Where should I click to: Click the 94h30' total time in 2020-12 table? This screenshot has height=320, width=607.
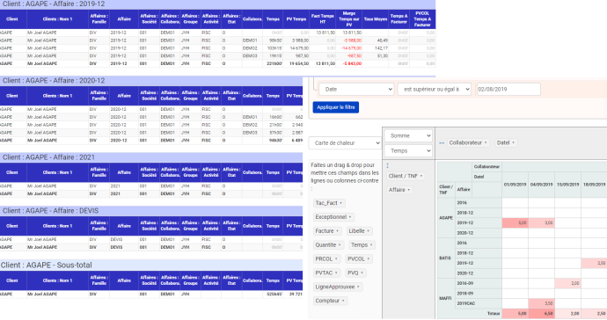(276, 140)
